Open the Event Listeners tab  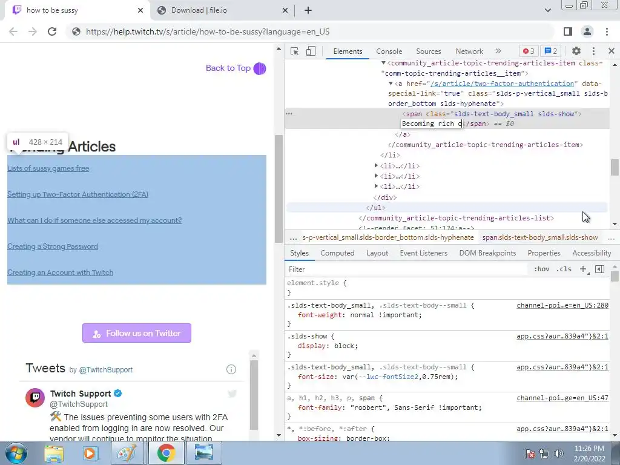(423, 253)
